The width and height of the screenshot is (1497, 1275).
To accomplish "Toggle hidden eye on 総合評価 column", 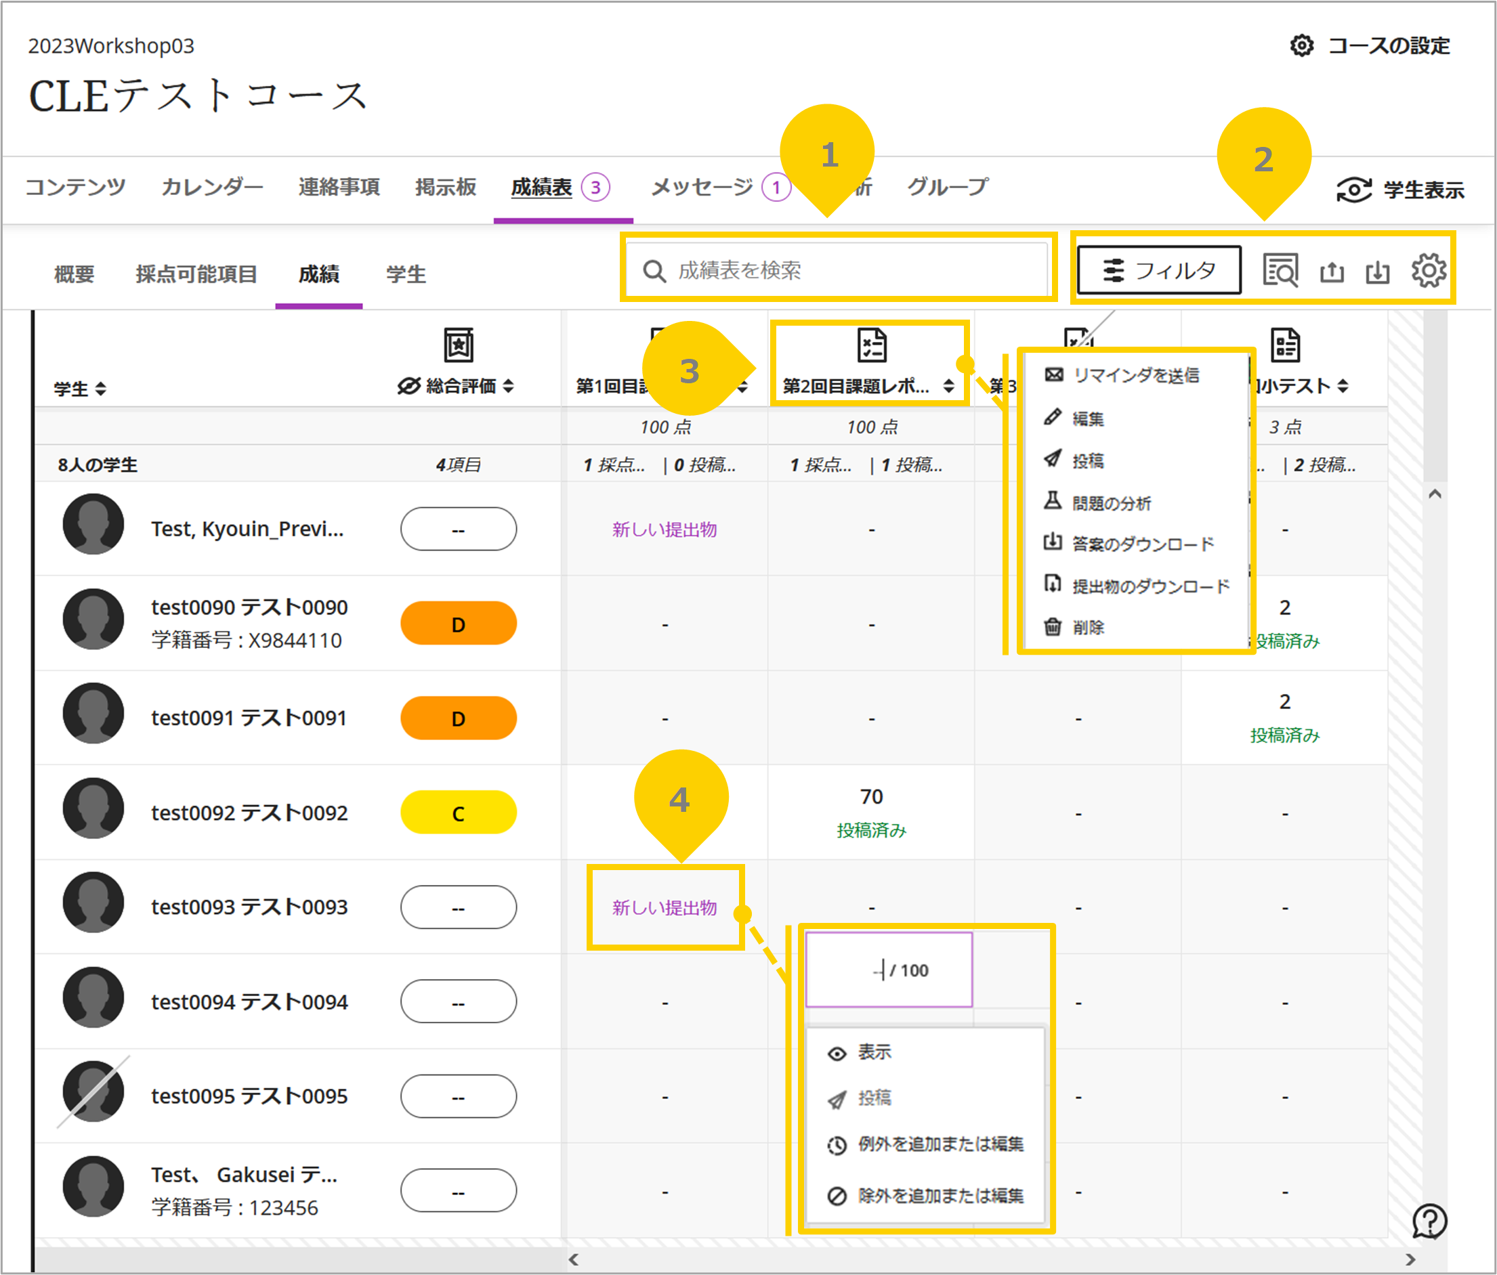I will click(408, 387).
